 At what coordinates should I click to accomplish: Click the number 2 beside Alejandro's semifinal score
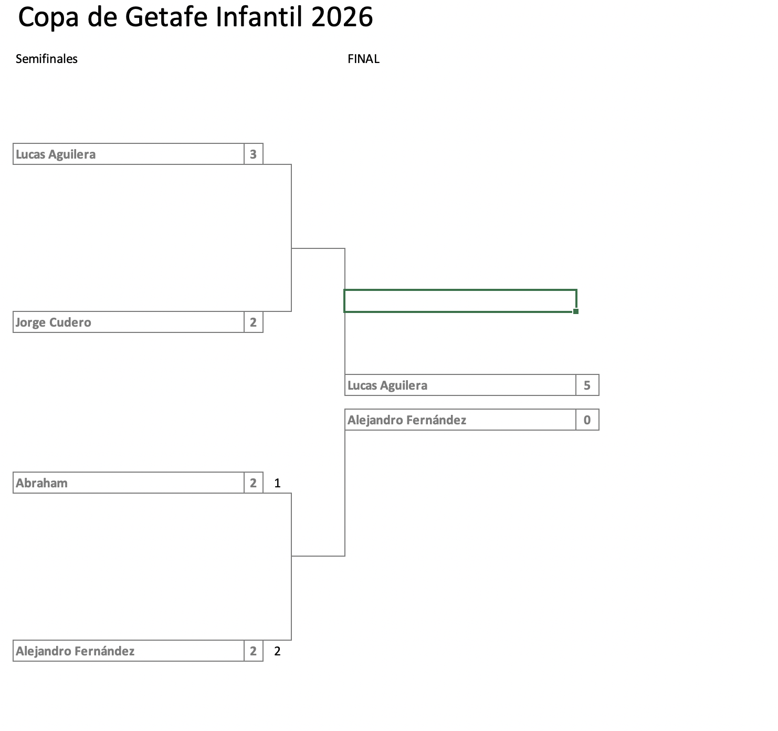click(x=278, y=651)
